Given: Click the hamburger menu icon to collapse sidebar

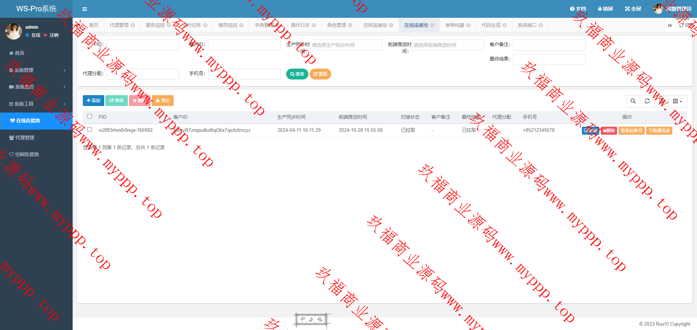Looking at the screenshot, I should click(85, 9).
